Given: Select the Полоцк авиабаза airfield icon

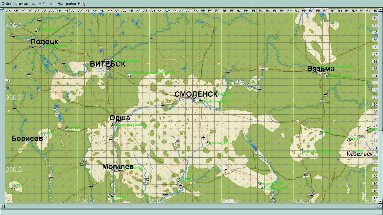Looking at the screenshot, I should (42, 46).
